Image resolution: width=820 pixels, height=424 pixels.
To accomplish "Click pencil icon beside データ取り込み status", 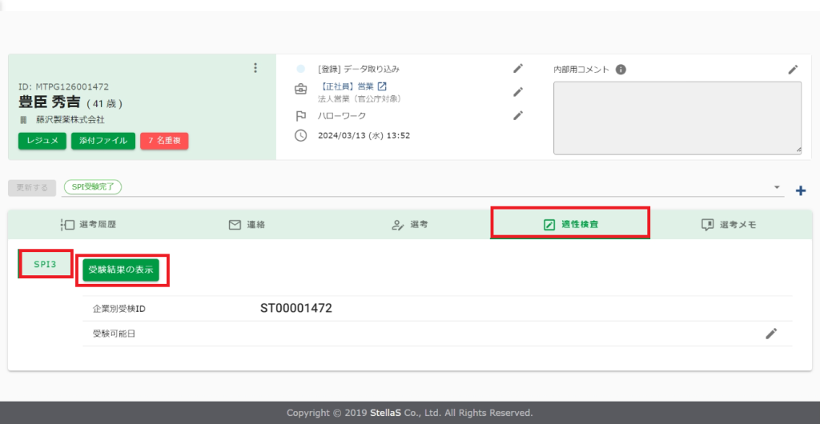I will tap(518, 69).
